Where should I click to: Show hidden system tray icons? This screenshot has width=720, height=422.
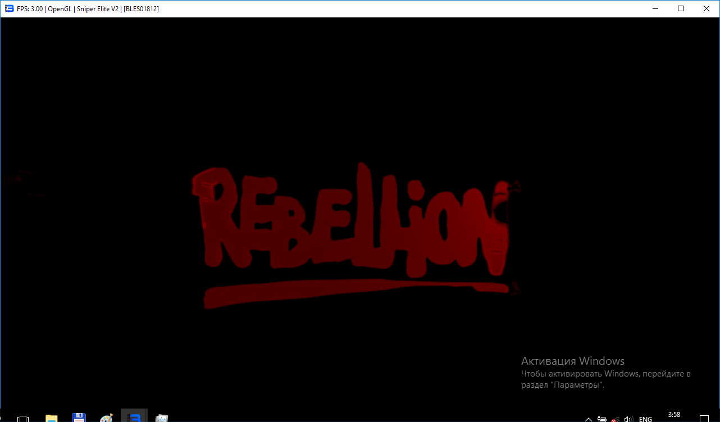pyautogui.click(x=589, y=419)
